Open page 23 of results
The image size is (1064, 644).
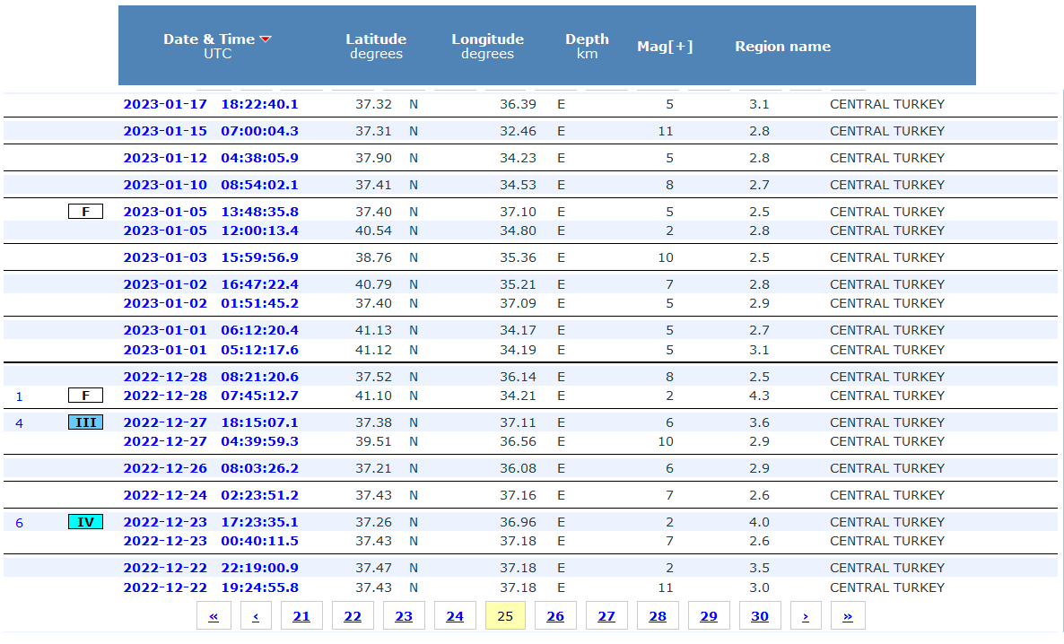tap(404, 616)
